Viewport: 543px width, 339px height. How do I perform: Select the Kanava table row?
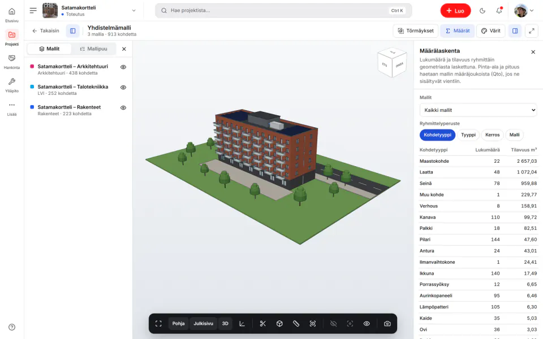[479, 217]
